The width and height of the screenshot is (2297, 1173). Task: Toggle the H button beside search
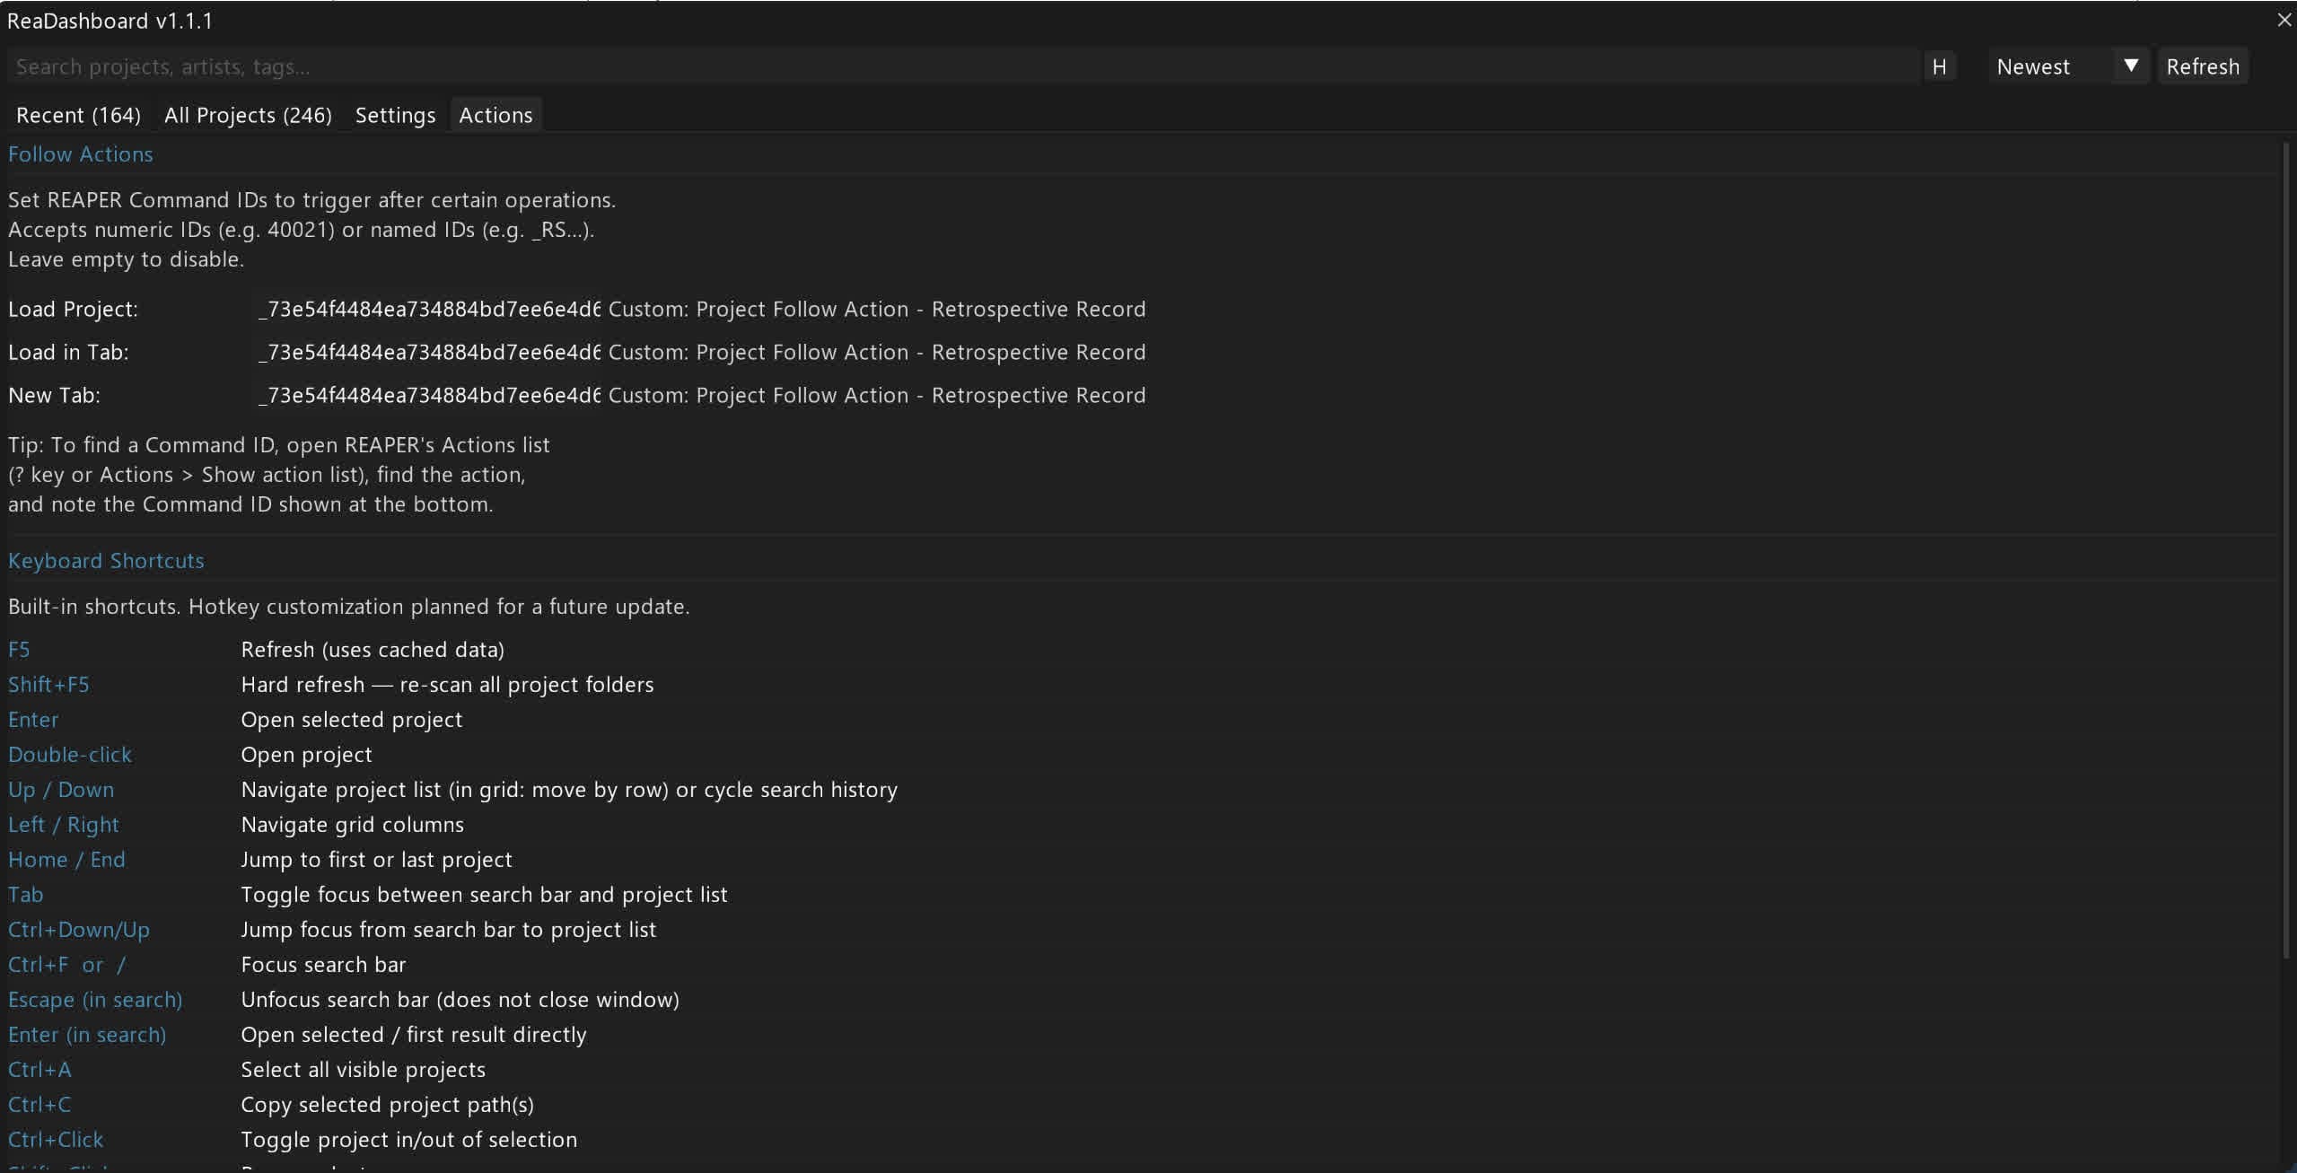(1939, 66)
